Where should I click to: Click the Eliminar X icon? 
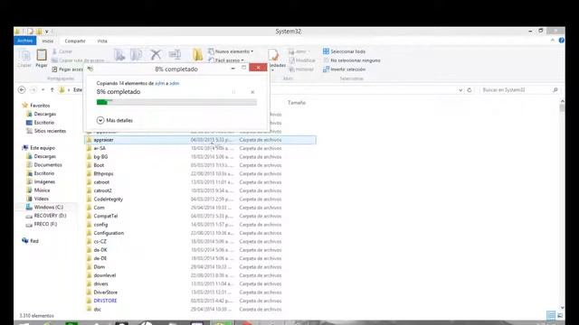click(156, 55)
